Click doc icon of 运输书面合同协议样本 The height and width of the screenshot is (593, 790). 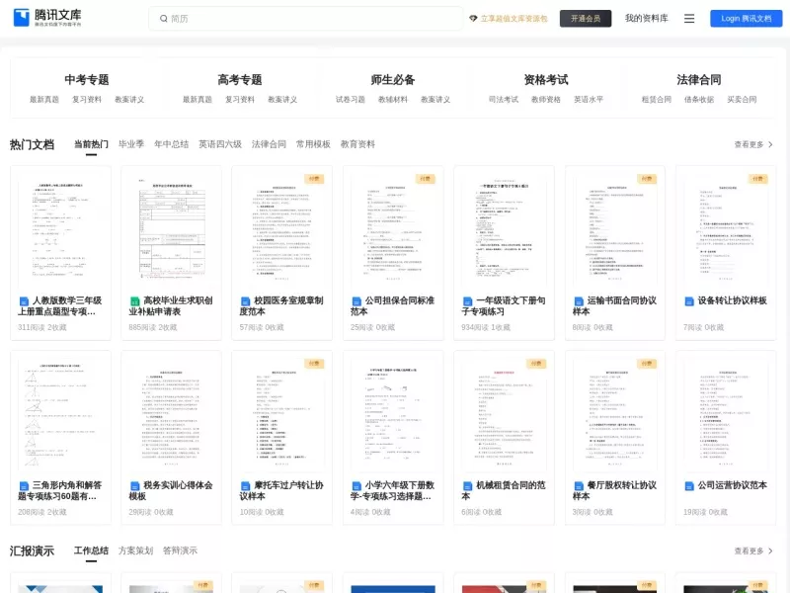(x=579, y=301)
